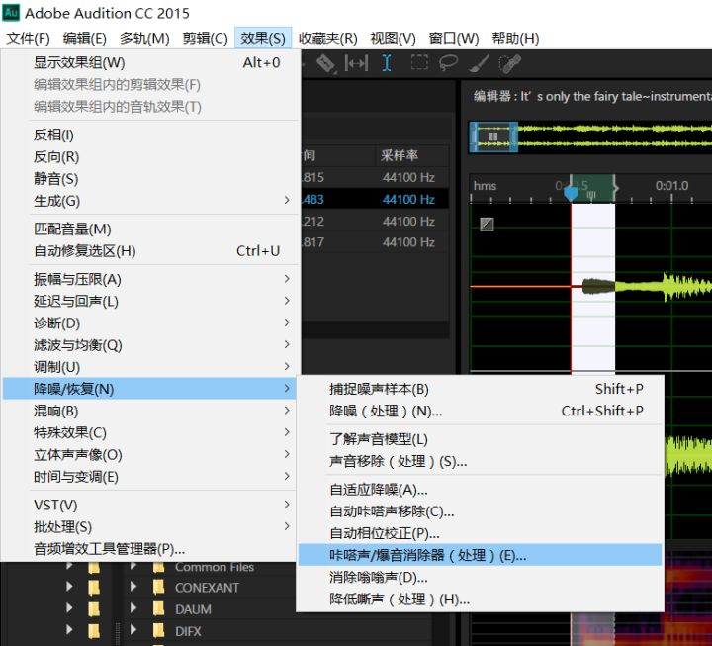Select the Razor tool in the toolbar
The width and height of the screenshot is (712, 646).
(x=326, y=63)
